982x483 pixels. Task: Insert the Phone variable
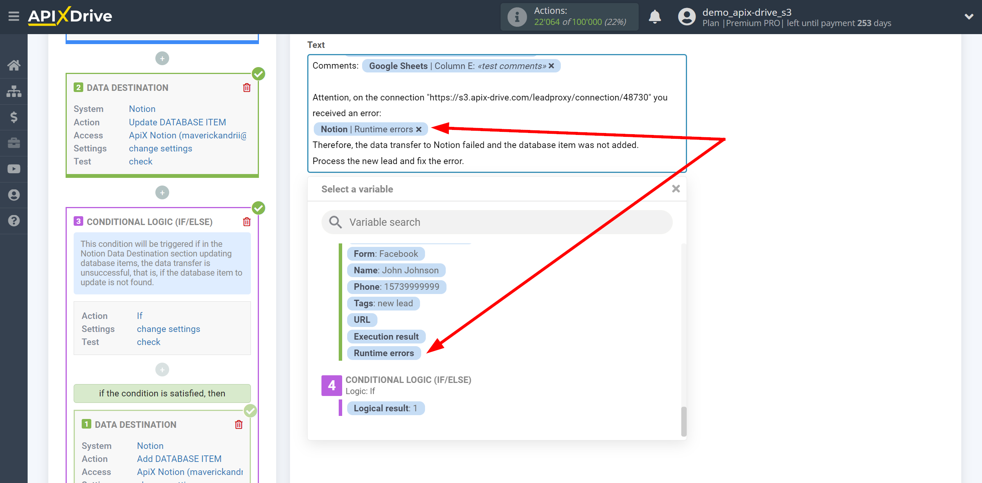tap(396, 287)
